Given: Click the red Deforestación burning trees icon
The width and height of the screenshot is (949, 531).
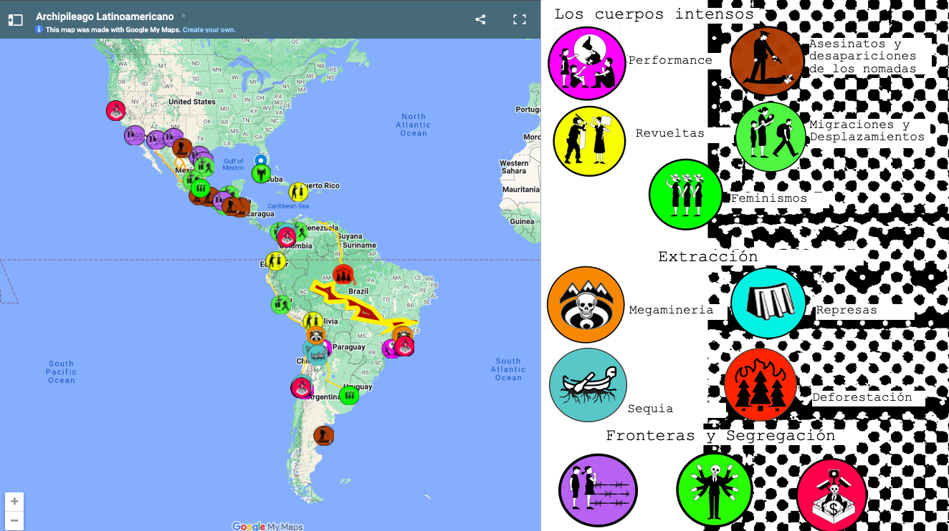Looking at the screenshot, I should tap(760, 385).
